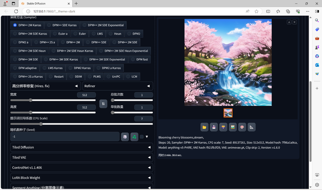Screen dimensions: 322x190
Task: Download the preview image icon
Action: 289,22
